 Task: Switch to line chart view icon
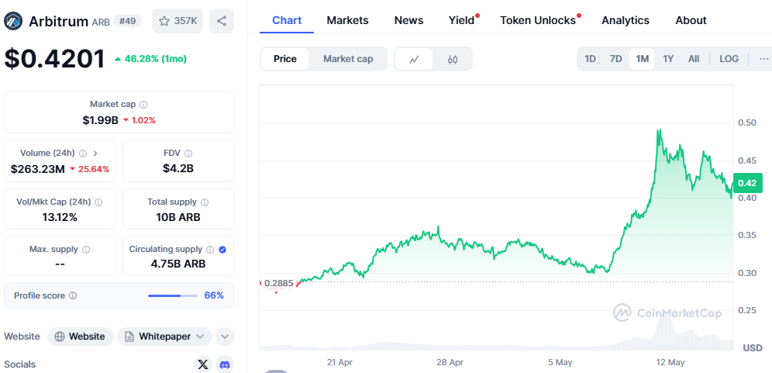click(414, 59)
